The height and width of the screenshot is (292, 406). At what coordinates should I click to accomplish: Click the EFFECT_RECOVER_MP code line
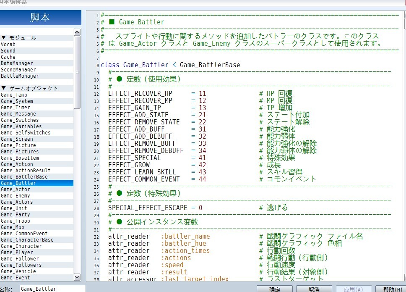[200, 100]
